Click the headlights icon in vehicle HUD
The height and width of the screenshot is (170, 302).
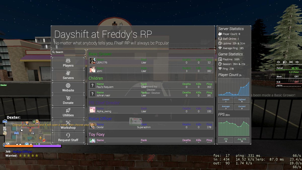285,62
